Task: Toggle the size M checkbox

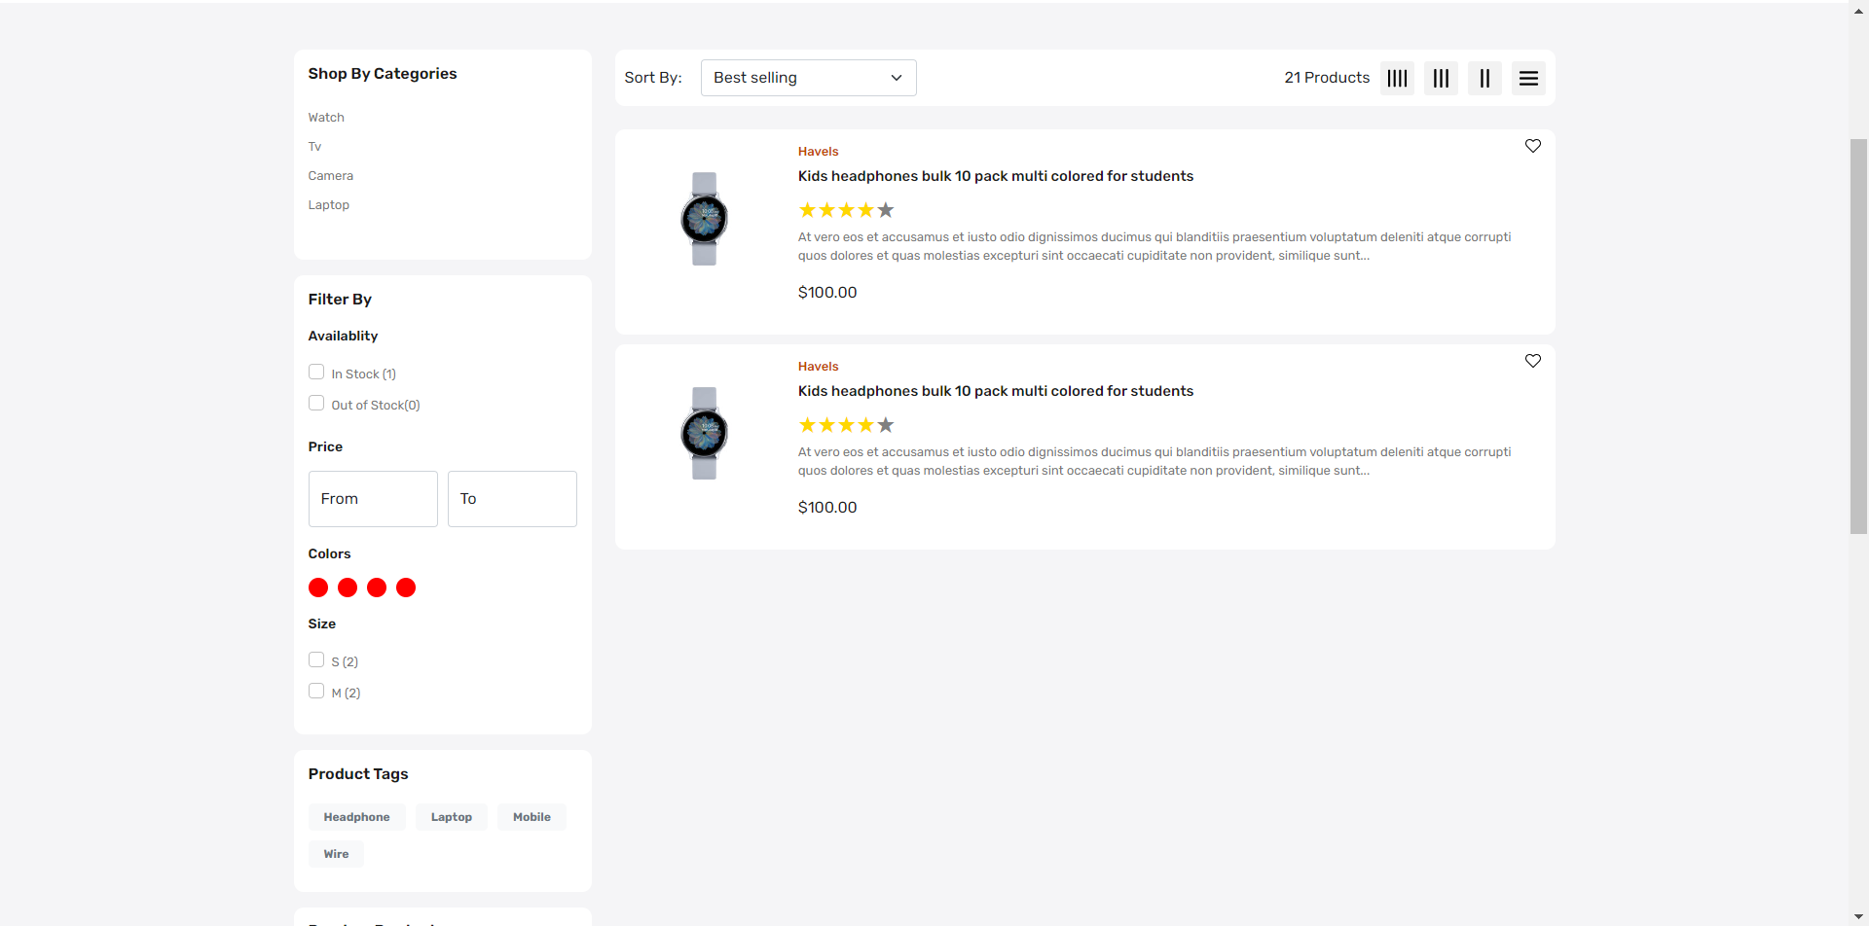Action: pos(315,690)
